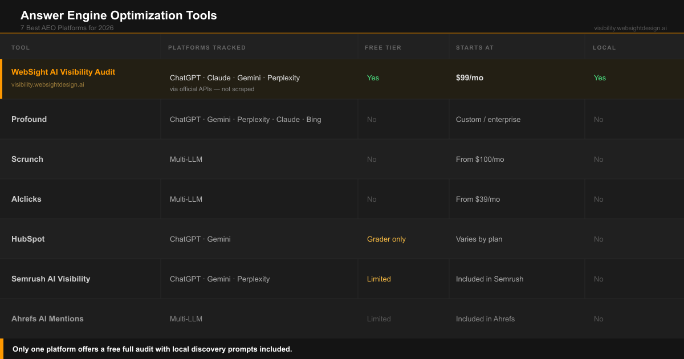Click the PLATFORMS TRACKED column header

tap(207, 47)
